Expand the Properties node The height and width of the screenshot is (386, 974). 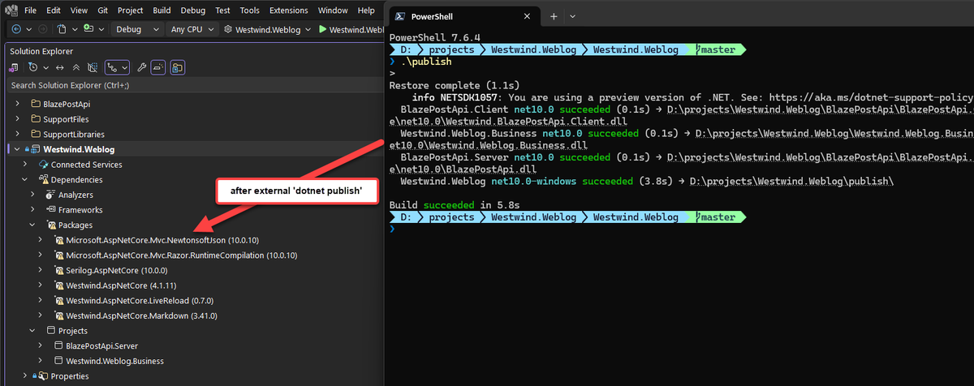(x=25, y=376)
